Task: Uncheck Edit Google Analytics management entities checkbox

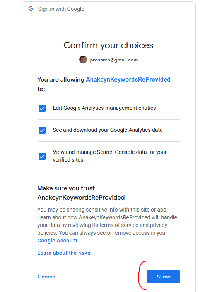Action: [x=42, y=108]
